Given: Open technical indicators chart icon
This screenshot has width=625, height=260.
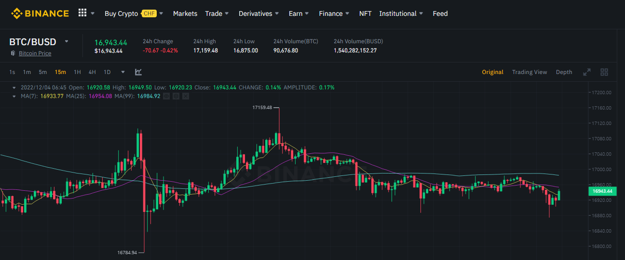Looking at the screenshot, I should click(x=138, y=72).
